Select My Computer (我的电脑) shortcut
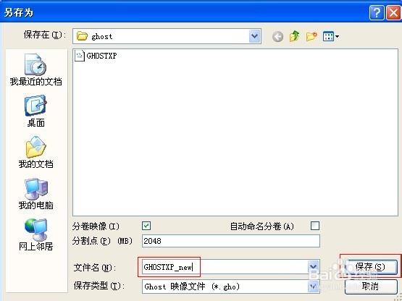The height and width of the screenshot is (301, 402). (35, 194)
